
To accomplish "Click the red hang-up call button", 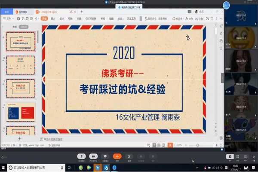I will 117,157.
